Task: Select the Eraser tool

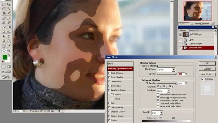Action: (x=4, y=27)
